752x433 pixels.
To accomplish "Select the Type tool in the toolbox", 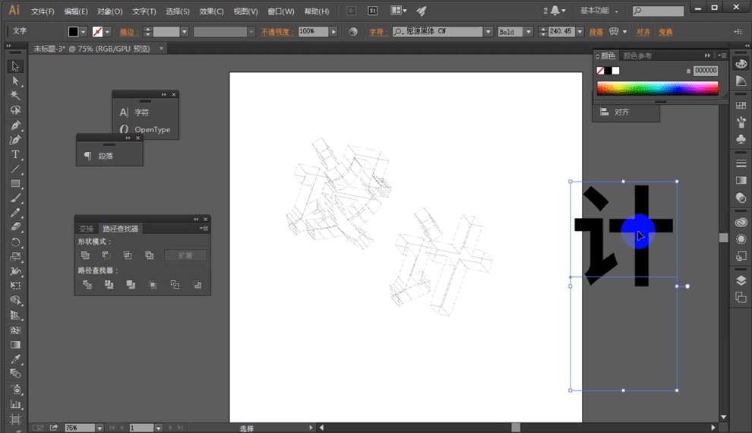I will (15, 154).
